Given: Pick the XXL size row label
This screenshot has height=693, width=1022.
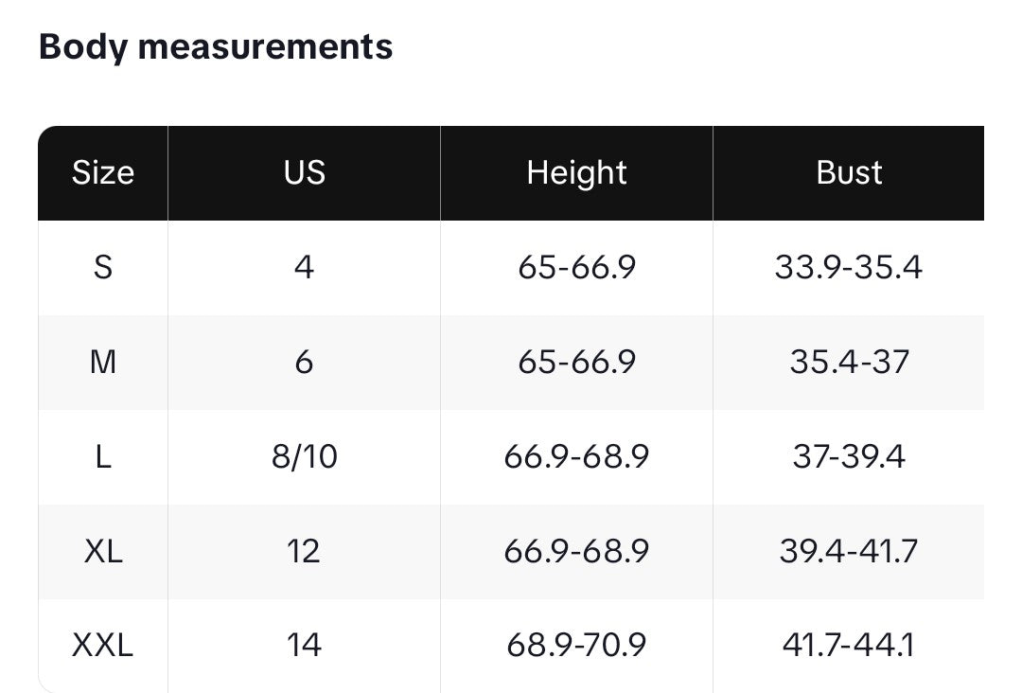Looking at the screenshot, I should [103, 646].
